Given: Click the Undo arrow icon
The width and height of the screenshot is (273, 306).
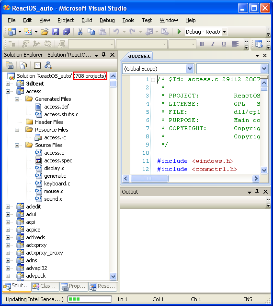Looking at the screenshot, I should click(116, 32).
